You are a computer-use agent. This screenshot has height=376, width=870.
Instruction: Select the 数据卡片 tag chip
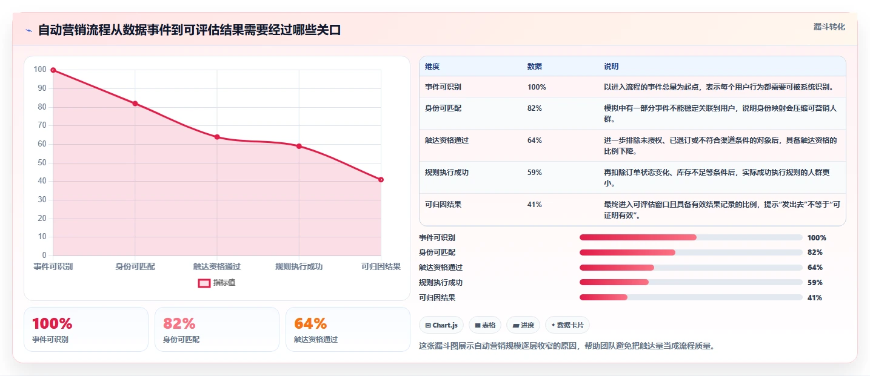coord(567,325)
